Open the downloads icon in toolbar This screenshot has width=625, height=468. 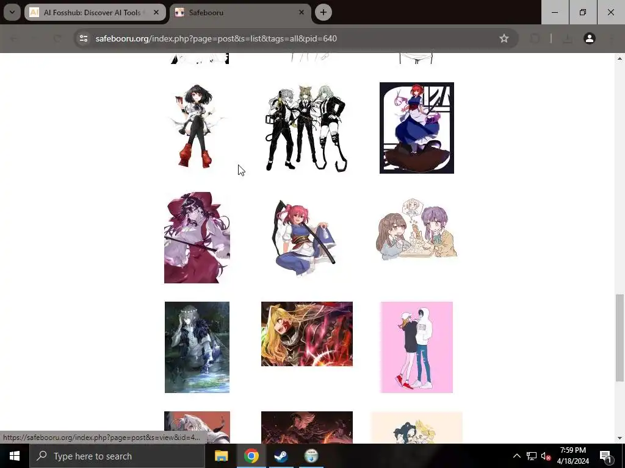pos(567,38)
